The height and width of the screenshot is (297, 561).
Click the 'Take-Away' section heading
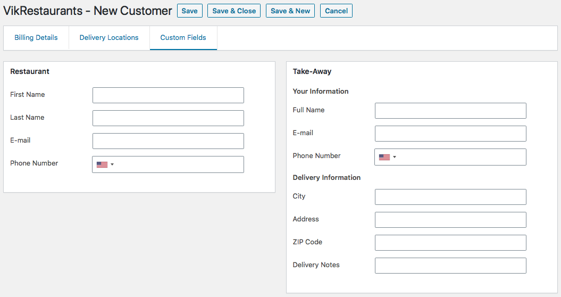[312, 71]
